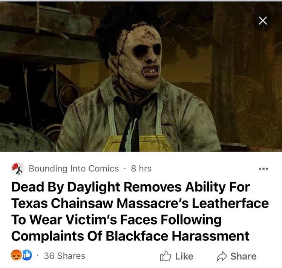View the angry reaction emoji
This screenshot has width=282, height=268.
(x=16, y=255)
